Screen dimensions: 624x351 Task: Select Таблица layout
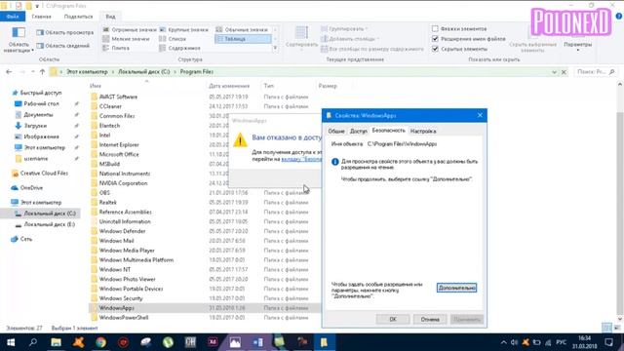[243, 39]
